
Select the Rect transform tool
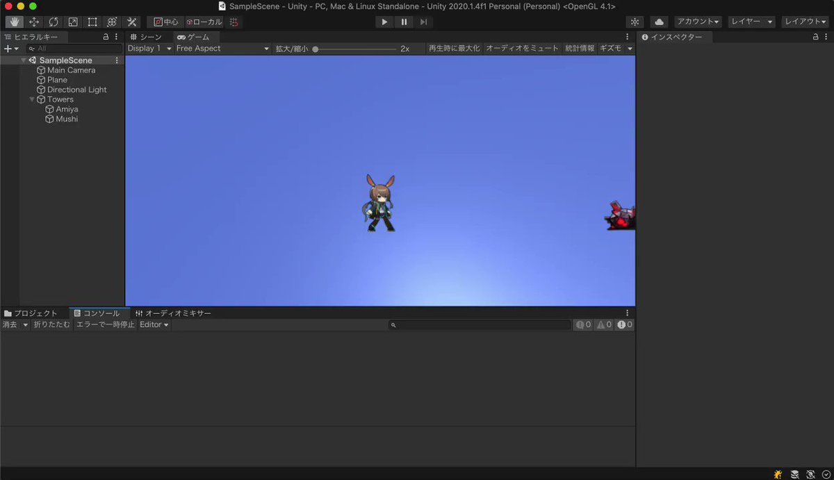point(92,22)
